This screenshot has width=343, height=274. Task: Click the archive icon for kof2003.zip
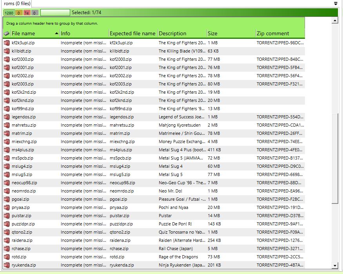(7, 84)
